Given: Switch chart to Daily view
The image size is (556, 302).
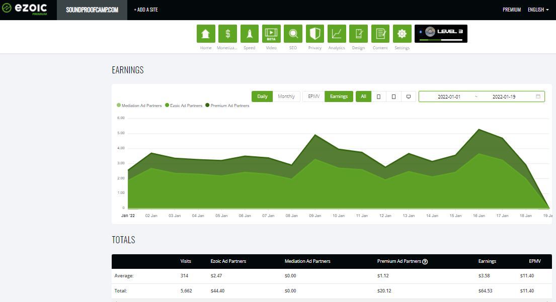Looking at the screenshot, I should pos(262,96).
